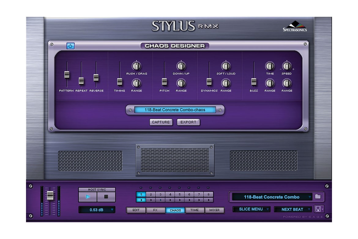Click the Reverse slider handle
The height and width of the screenshot is (239, 358).
point(96,78)
